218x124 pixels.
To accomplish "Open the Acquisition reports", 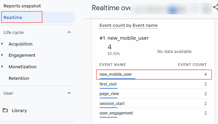I will pos(20,44).
